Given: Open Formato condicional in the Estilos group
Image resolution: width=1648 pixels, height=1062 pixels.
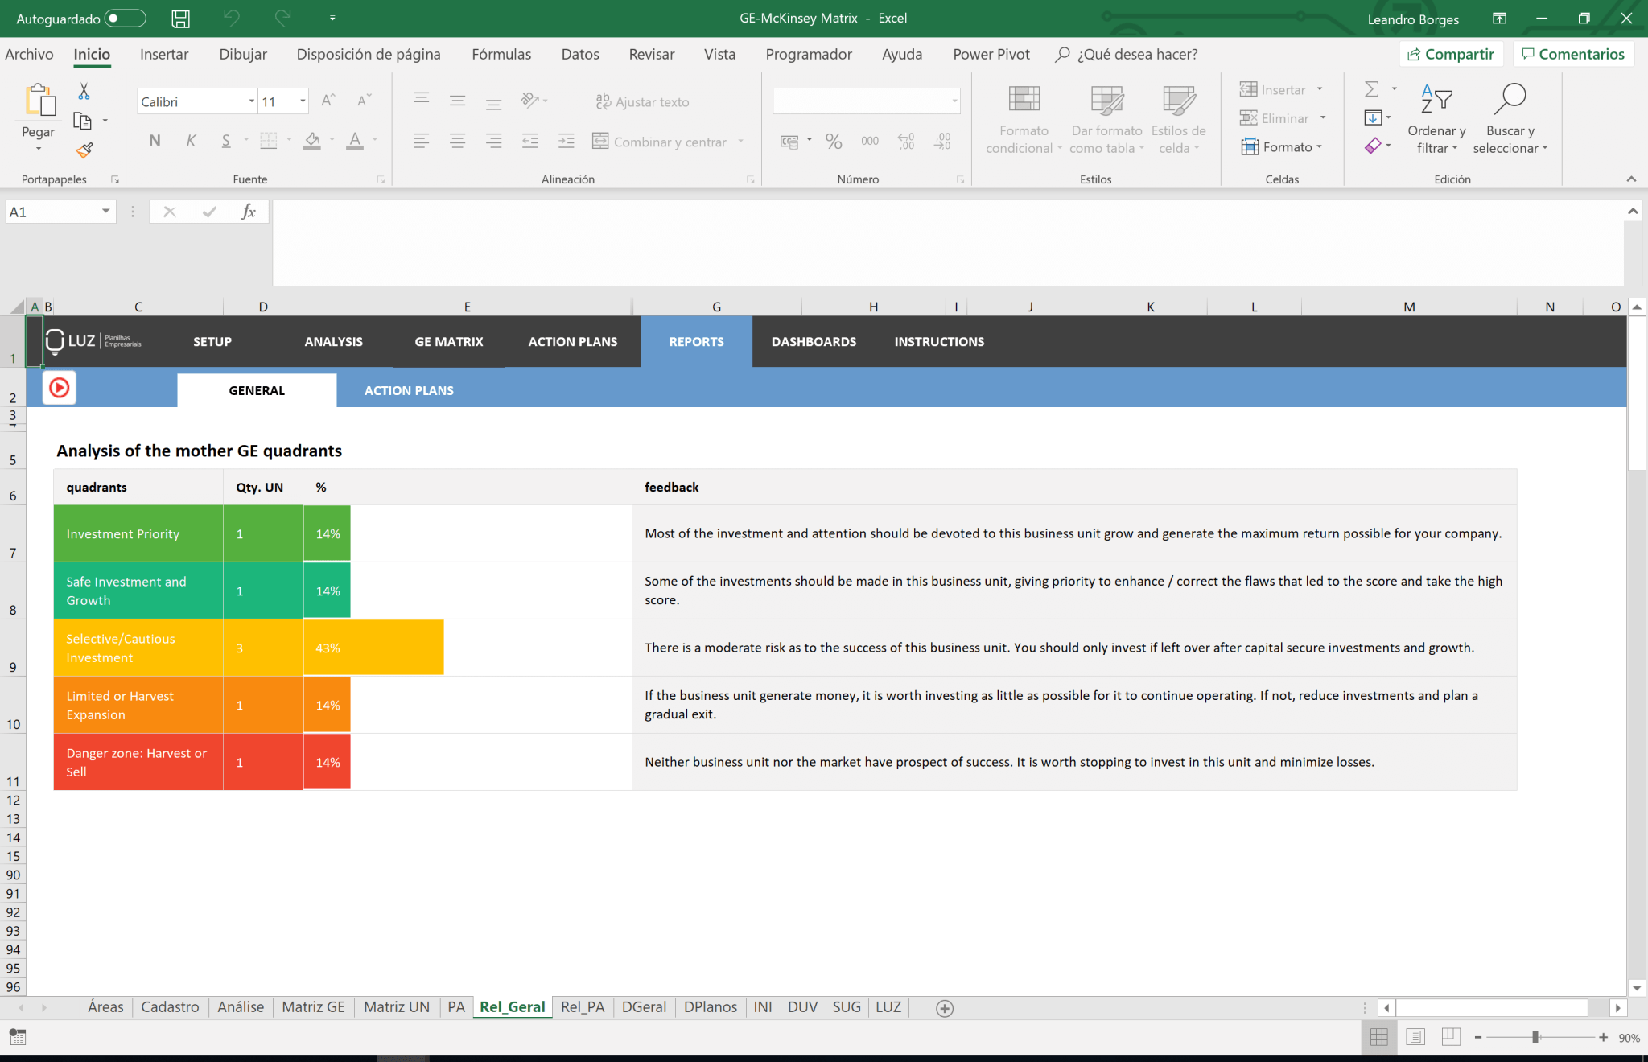Looking at the screenshot, I should (x=1021, y=117).
